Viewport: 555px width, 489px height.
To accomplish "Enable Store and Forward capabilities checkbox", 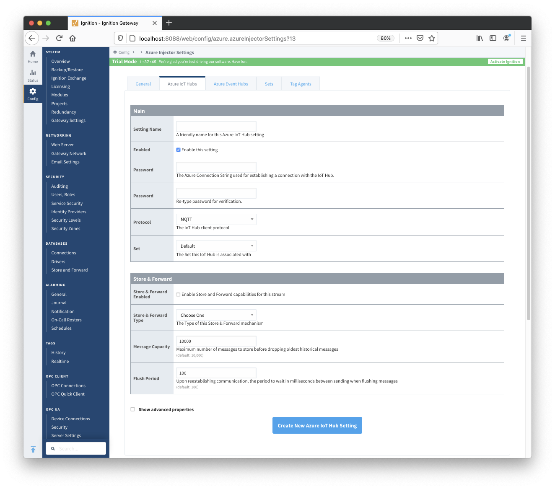I will [x=179, y=295].
